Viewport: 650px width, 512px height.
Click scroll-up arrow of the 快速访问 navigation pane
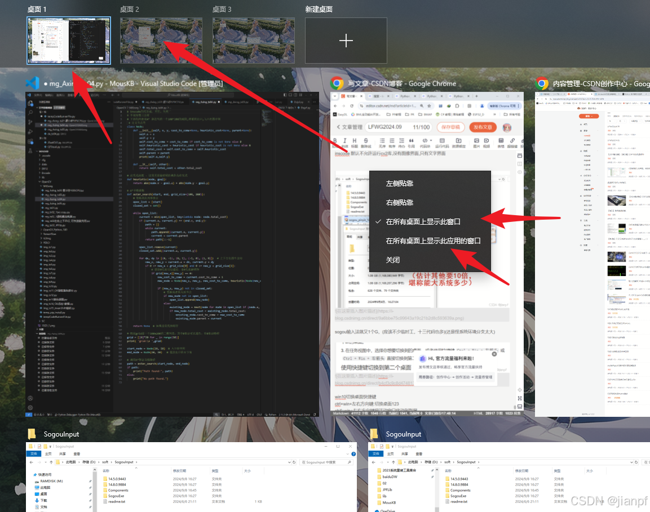coord(95,470)
